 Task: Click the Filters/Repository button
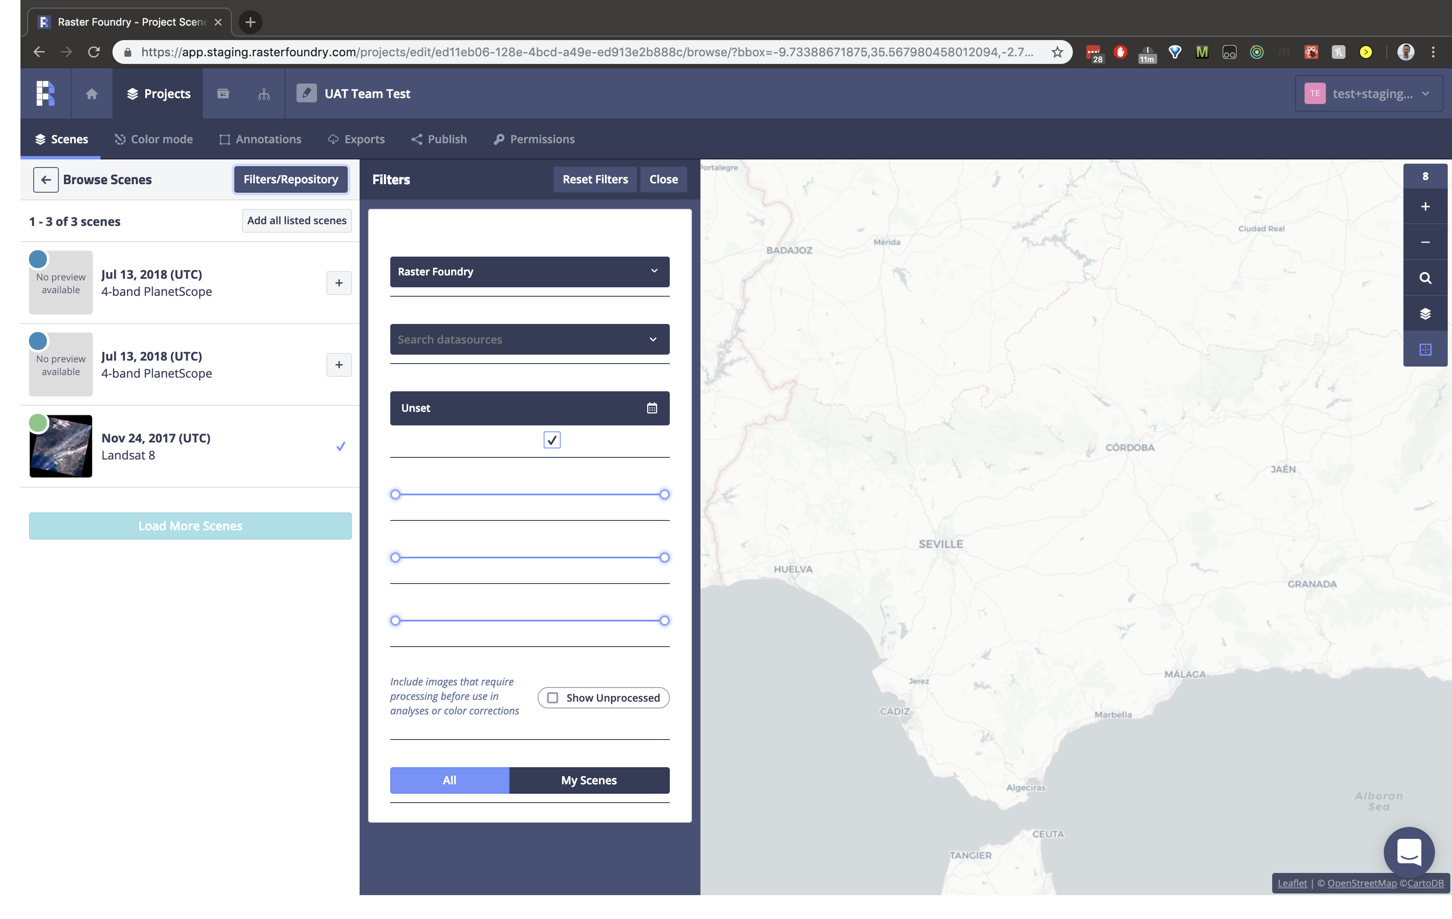click(291, 179)
